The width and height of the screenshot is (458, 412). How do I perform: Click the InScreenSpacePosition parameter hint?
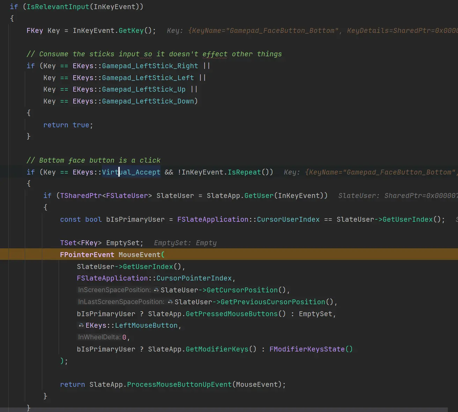click(114, 290)
